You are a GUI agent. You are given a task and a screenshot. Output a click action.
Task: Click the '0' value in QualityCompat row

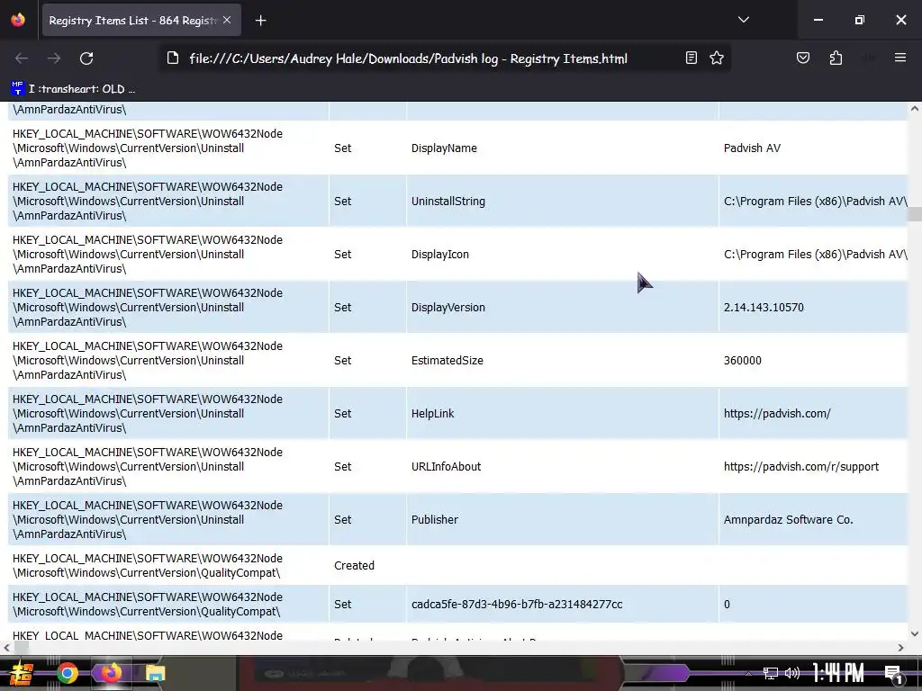pos(727,604)
